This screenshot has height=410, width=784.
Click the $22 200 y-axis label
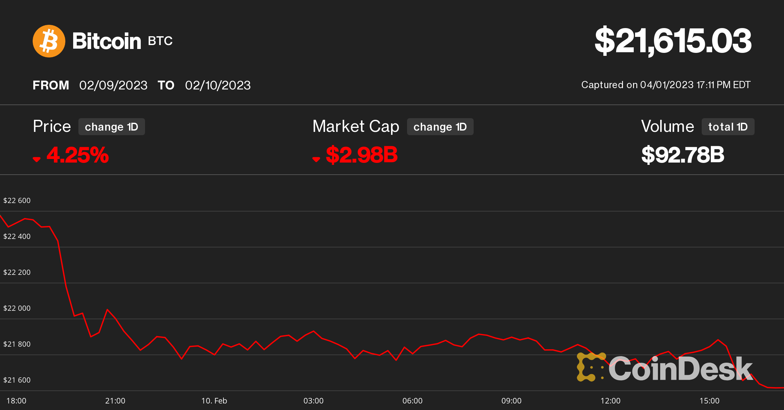coord(17,272)
